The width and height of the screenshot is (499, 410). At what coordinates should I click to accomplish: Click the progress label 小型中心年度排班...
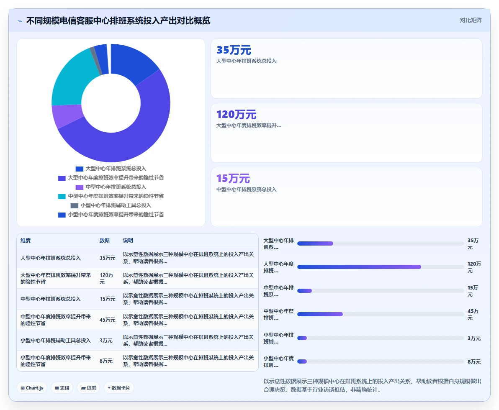[278, 361]
